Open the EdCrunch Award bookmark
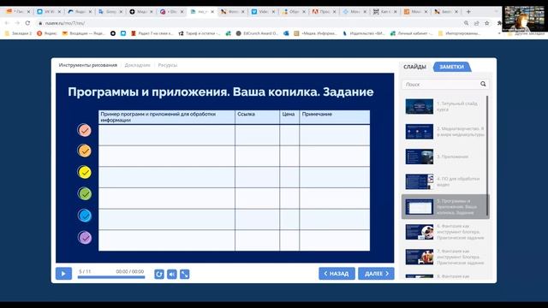548x308 pixels. pyautogui.click(x=257, y=33)
